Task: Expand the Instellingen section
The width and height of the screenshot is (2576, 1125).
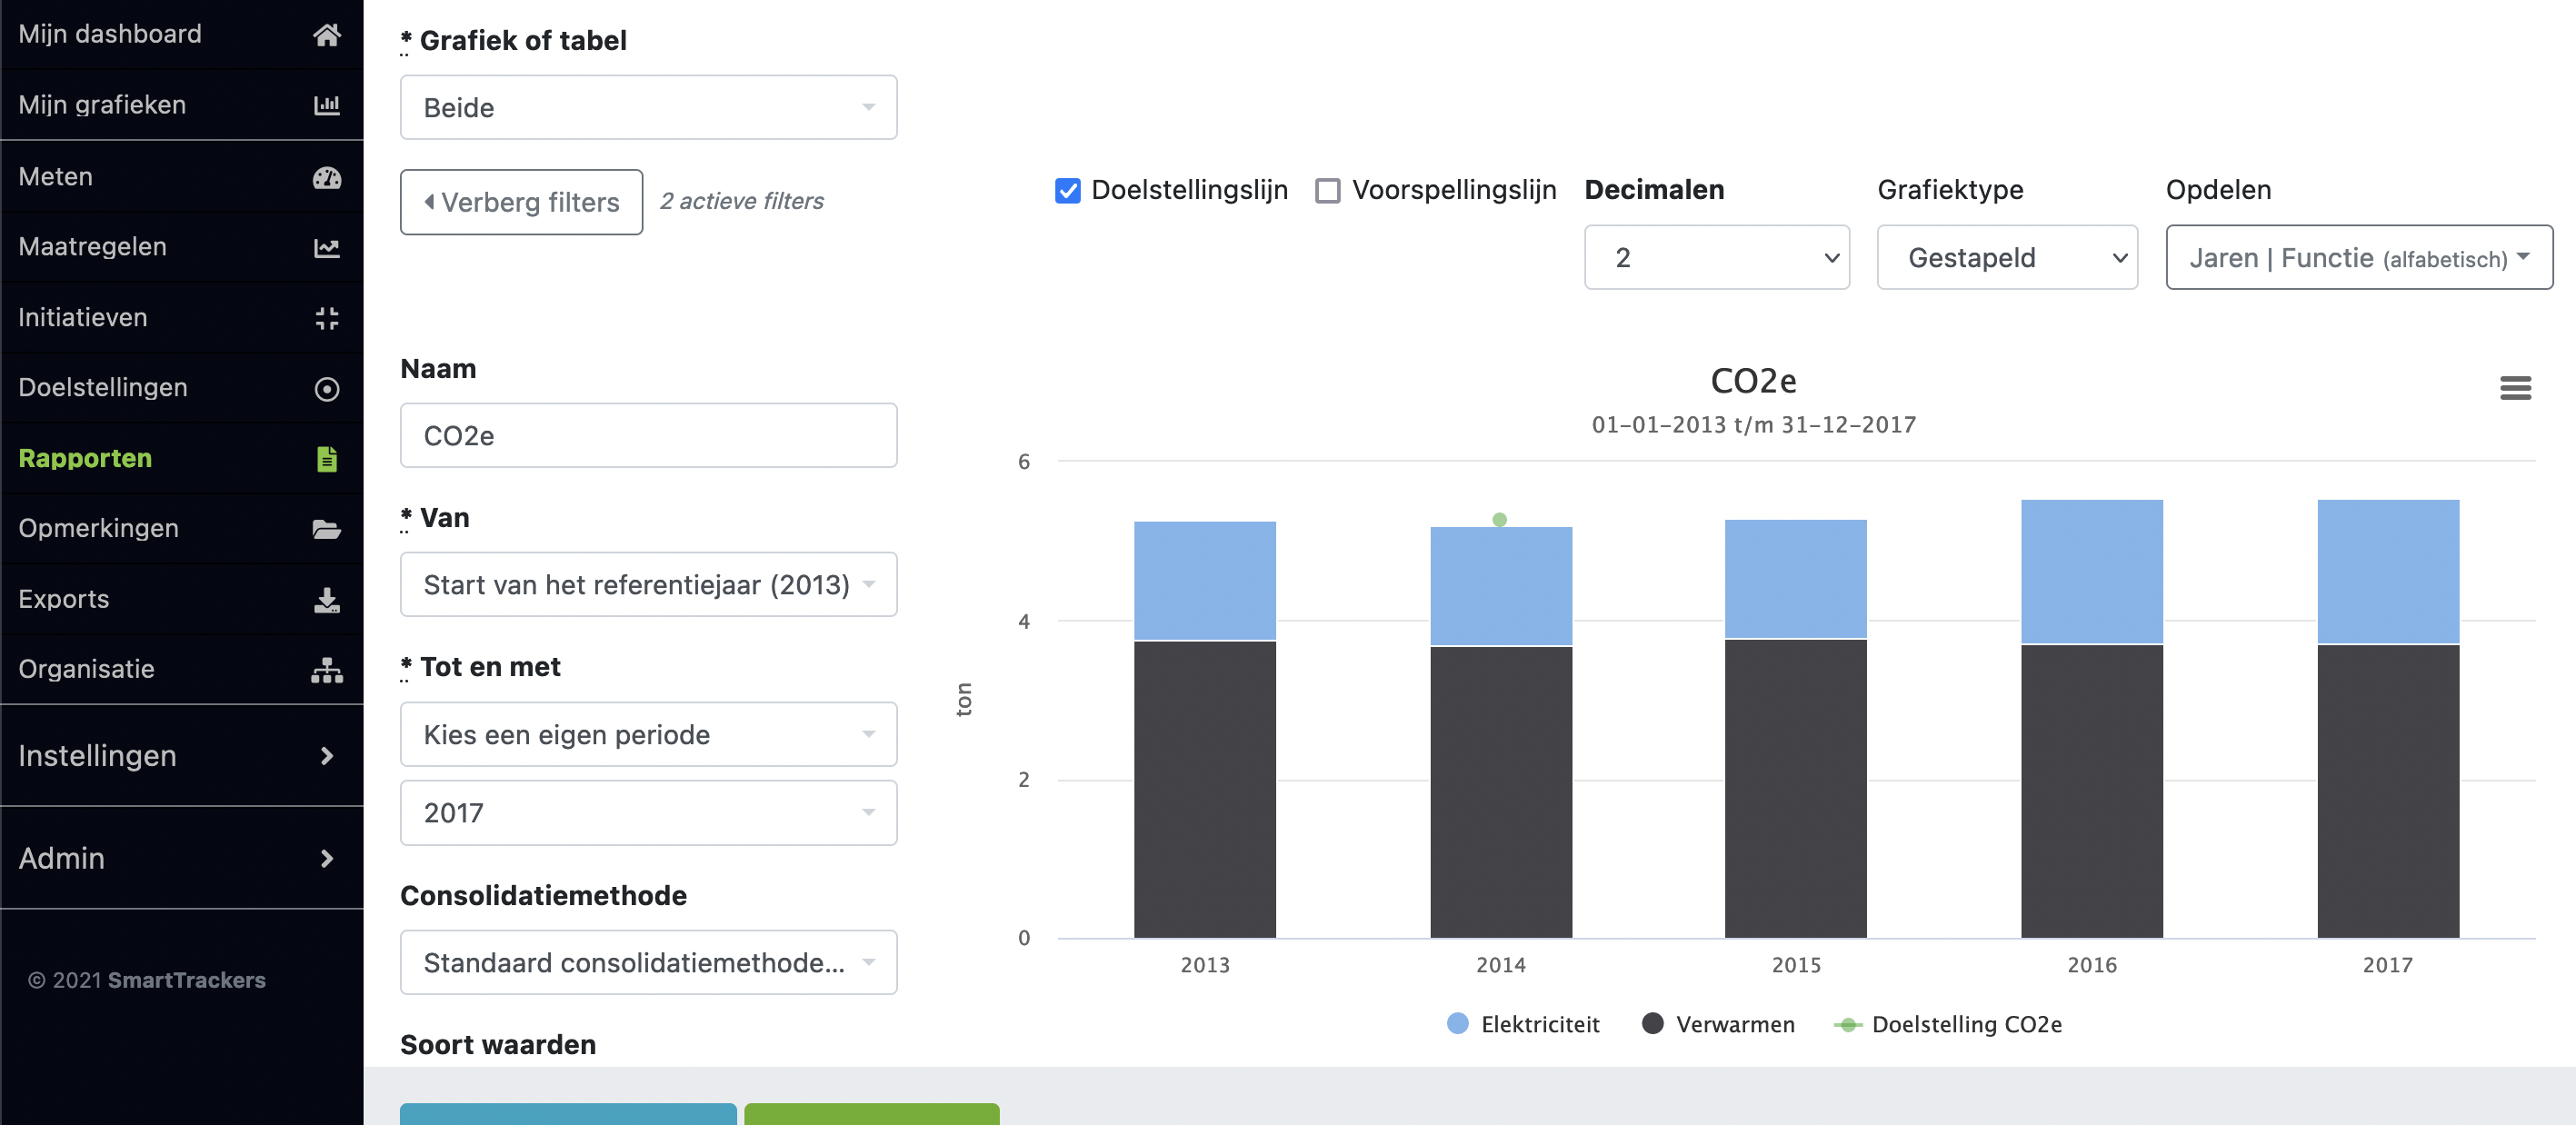Action: coord(182,756)
